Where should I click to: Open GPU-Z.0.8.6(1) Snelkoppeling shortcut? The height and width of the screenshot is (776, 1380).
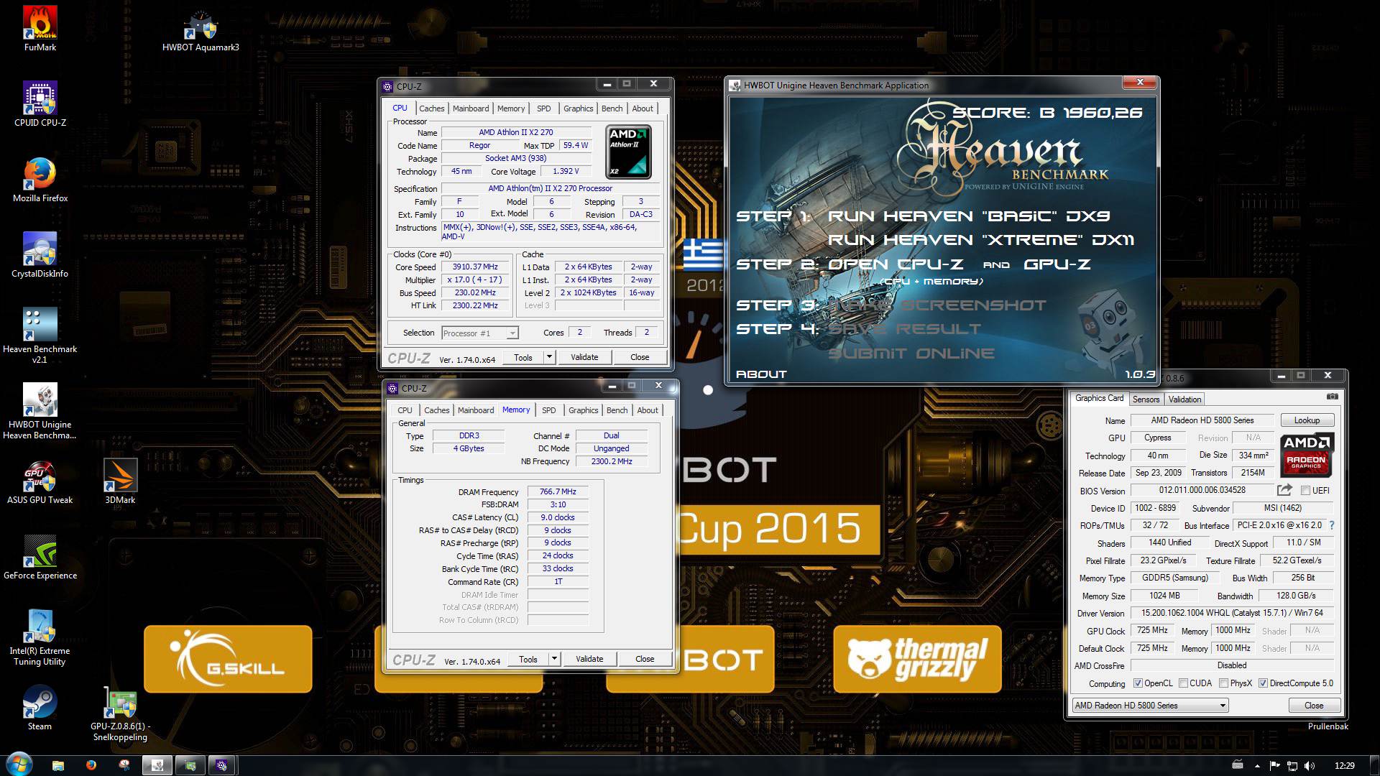120,714
